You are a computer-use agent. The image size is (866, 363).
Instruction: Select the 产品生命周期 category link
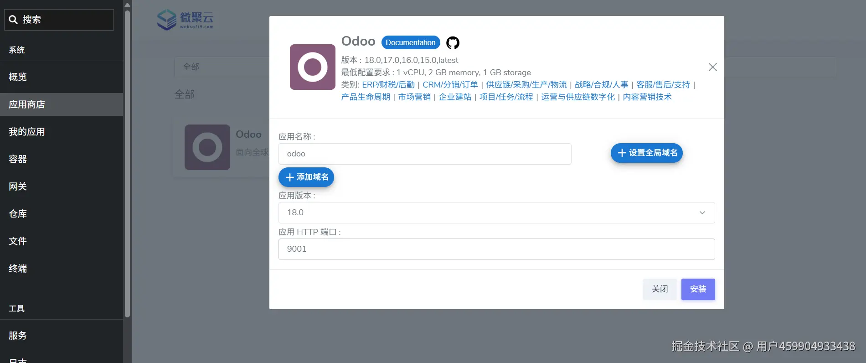click(366, 97)
